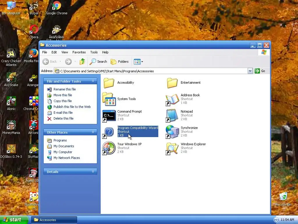Select the Recycle Bin desktop icon

pos(283,199)
